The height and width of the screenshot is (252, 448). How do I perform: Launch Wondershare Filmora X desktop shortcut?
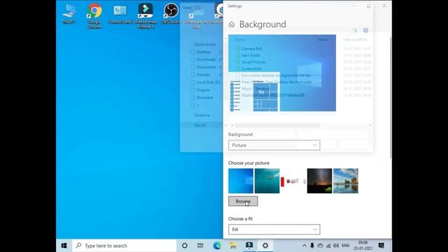[x=146, y=15]
